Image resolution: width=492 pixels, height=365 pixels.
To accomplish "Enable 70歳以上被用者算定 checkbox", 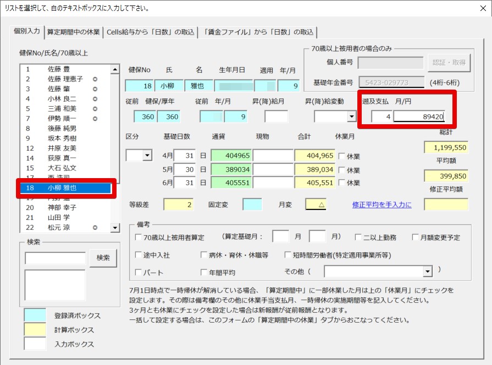I will point(138,237).
